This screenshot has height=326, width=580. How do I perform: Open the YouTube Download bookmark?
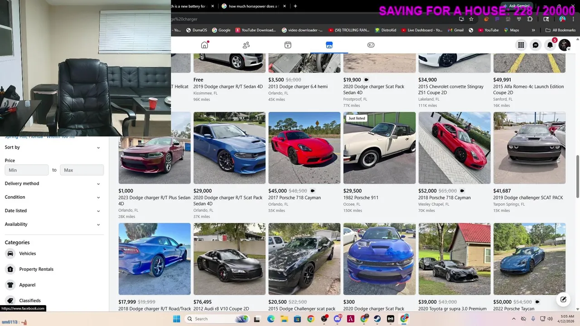coord(256,30)
